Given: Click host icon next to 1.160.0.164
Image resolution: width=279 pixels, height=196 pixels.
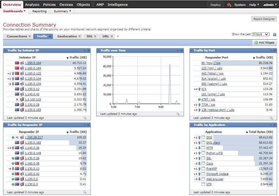Looking at the screenshot, I should coord(22,63).
